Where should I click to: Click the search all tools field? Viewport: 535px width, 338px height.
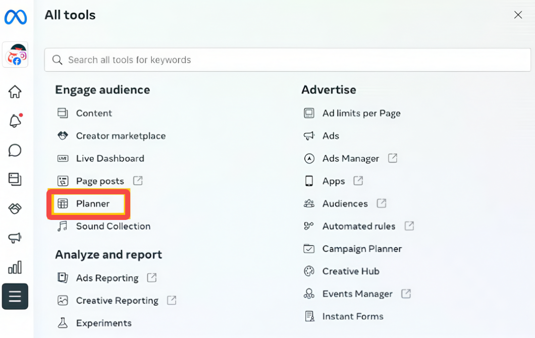click(287, 60)
